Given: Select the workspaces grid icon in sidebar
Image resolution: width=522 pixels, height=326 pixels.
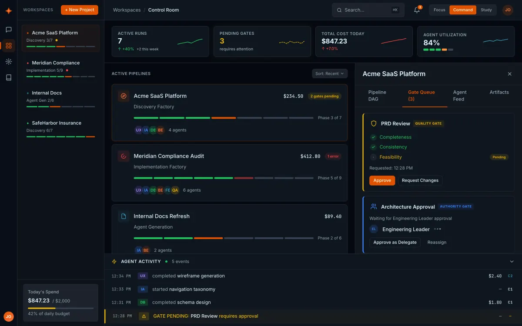Looking at the screenshot, I should (8, 46).
